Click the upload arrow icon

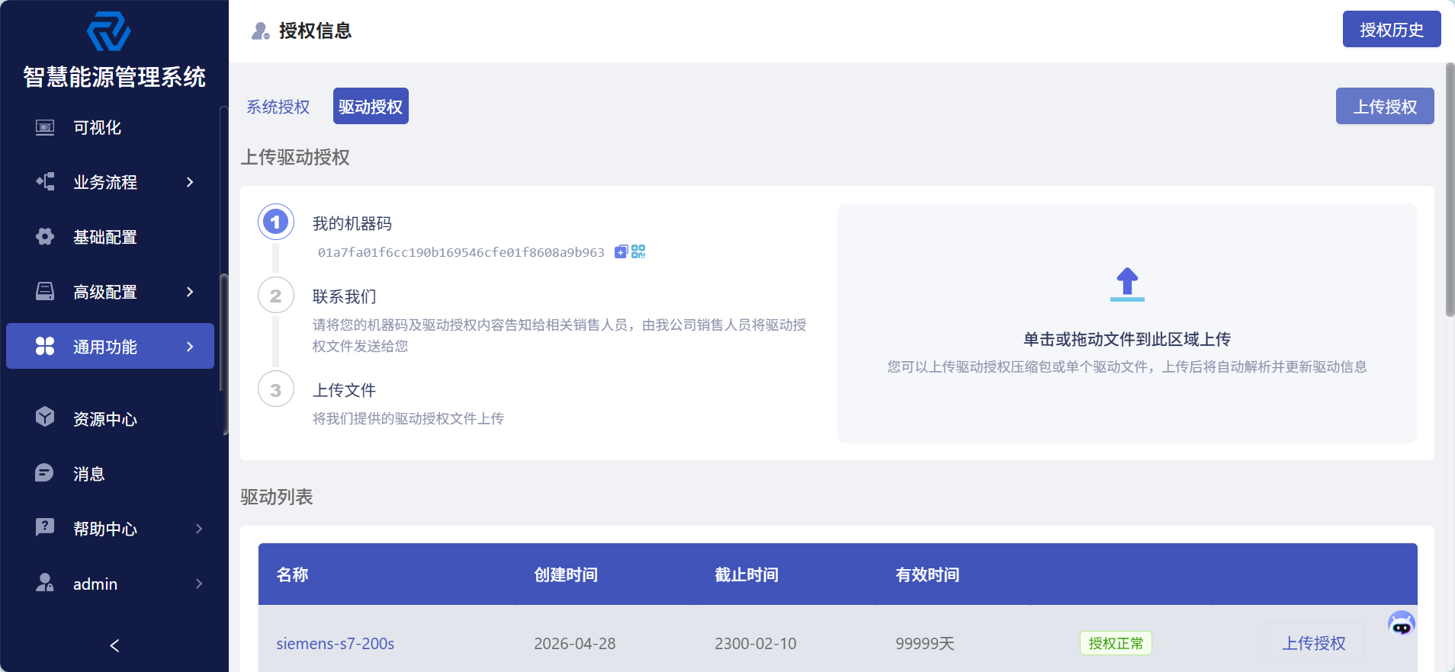click(x=1127, y=284)
